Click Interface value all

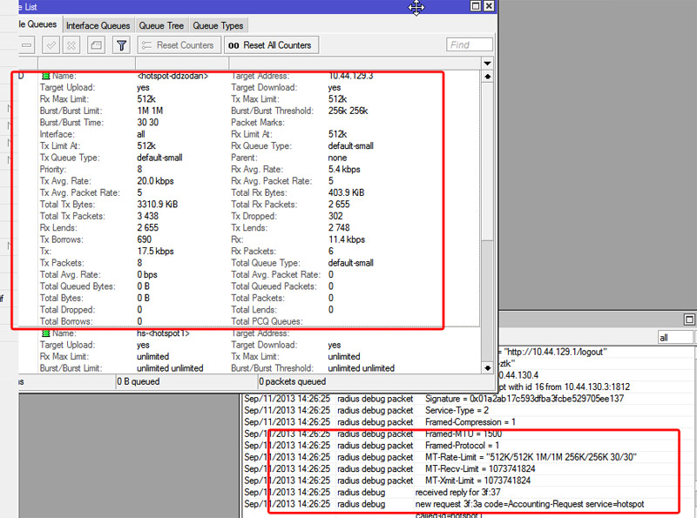point(141,134)
